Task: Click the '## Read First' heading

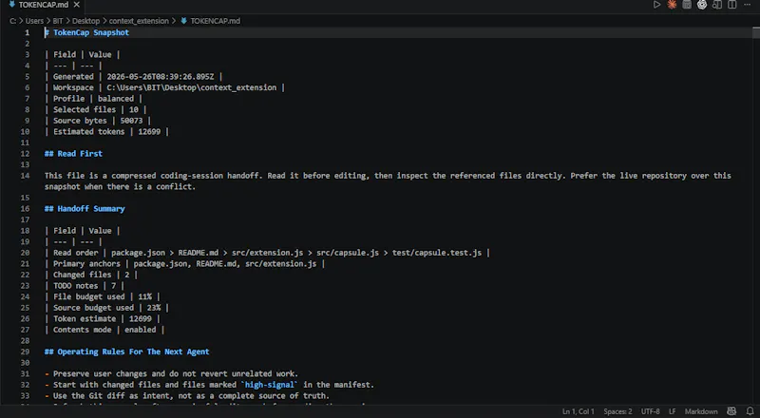Action: point(73,154)
